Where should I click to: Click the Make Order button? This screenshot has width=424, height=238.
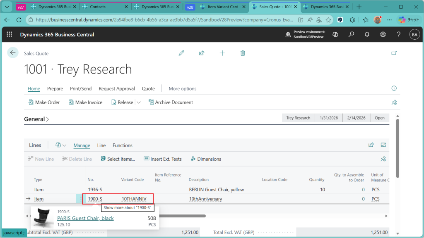tap(44, 102)
